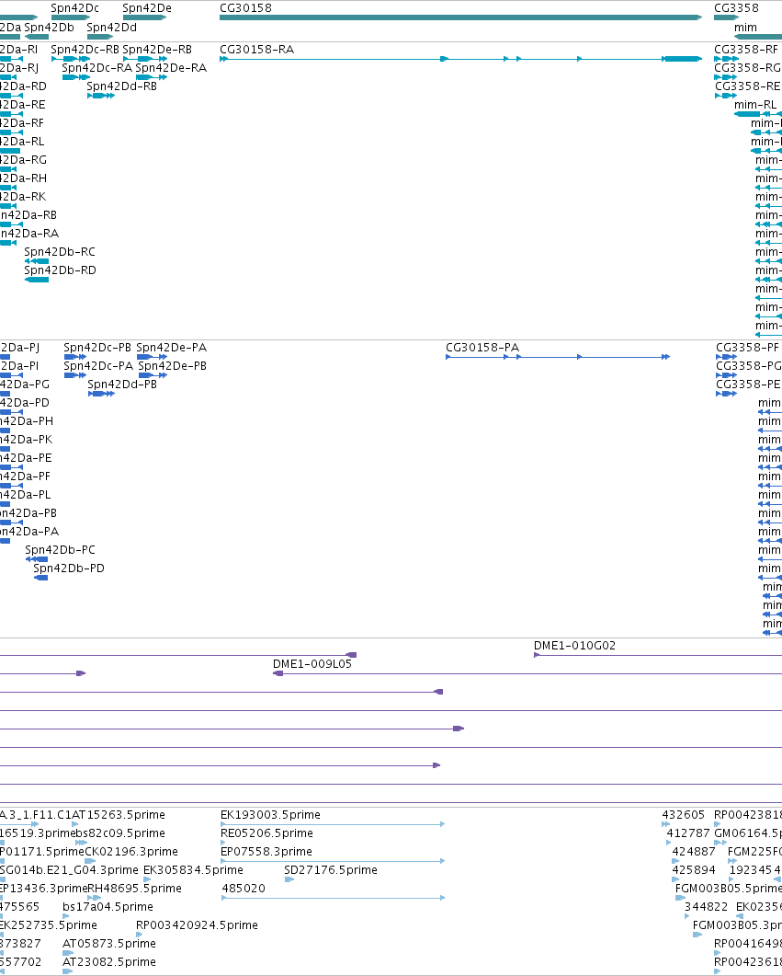
Task: Click EST label RH48695.5prime
Action: click(x=134, y=889)
